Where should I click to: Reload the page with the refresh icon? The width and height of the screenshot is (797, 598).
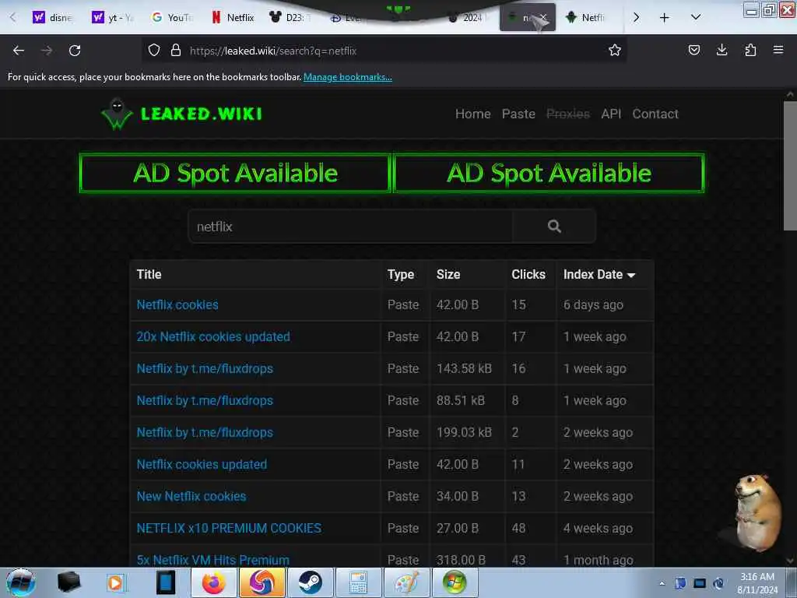coord(75,51)
